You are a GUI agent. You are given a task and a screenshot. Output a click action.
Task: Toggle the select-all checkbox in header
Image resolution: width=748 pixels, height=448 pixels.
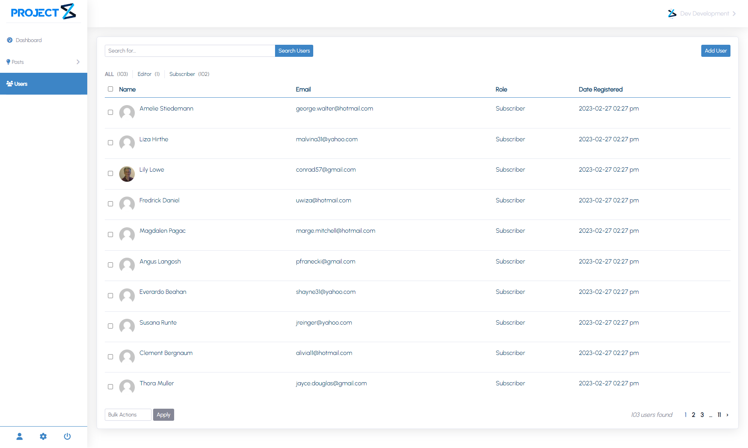tap(111, 89)
